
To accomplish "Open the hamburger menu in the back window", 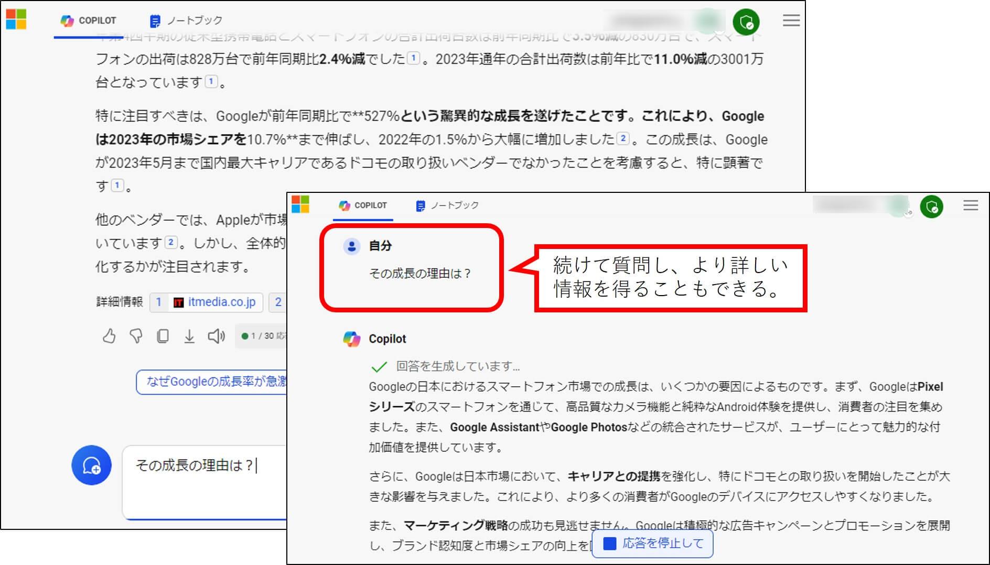I will [x=791, y=20].
